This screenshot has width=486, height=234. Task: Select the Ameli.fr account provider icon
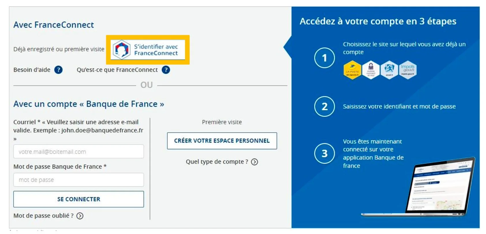pos(389,69)
